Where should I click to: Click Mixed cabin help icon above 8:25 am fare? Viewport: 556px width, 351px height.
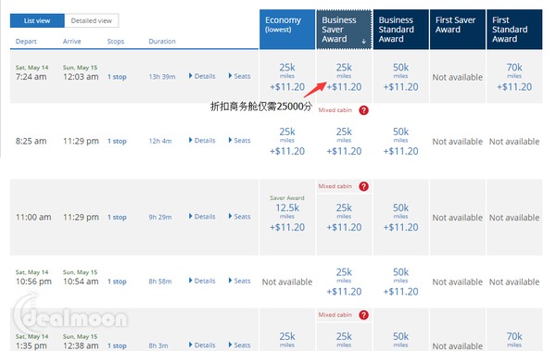(363, 110)
